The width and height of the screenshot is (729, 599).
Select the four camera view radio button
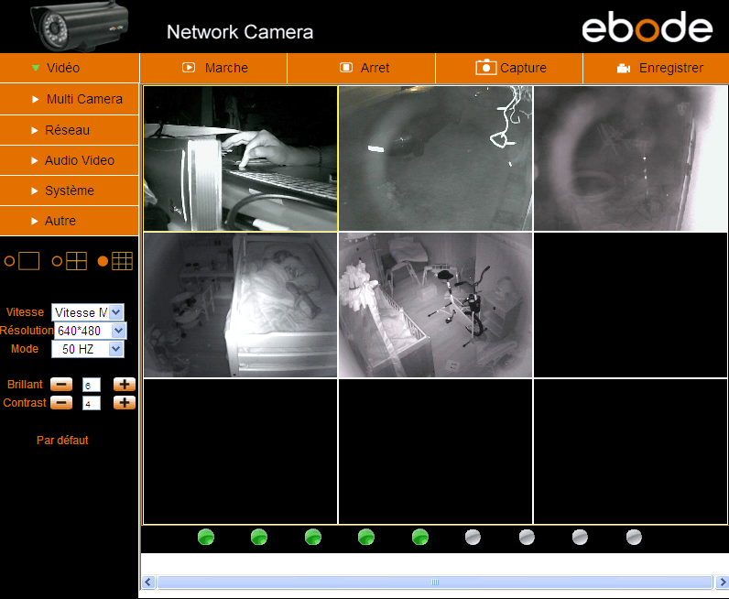click(57, 261)
